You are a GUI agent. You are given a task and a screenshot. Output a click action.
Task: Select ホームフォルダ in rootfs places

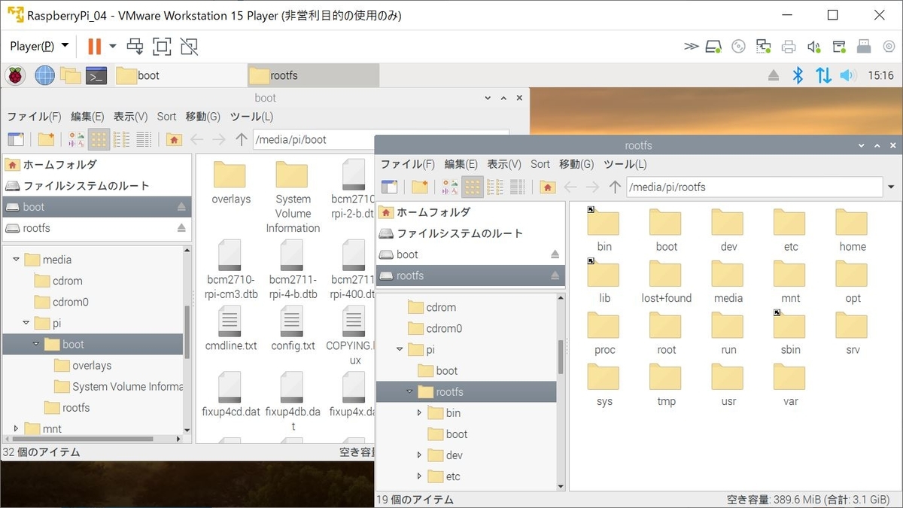(x=470, y=212)
